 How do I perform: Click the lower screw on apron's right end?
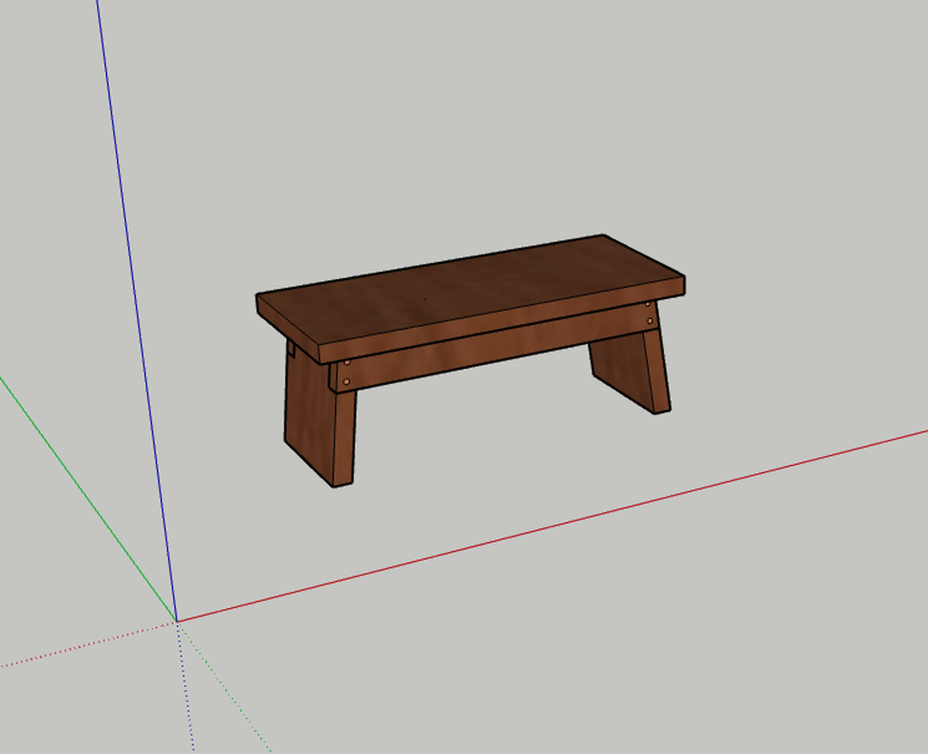click(x=650, y=321)
